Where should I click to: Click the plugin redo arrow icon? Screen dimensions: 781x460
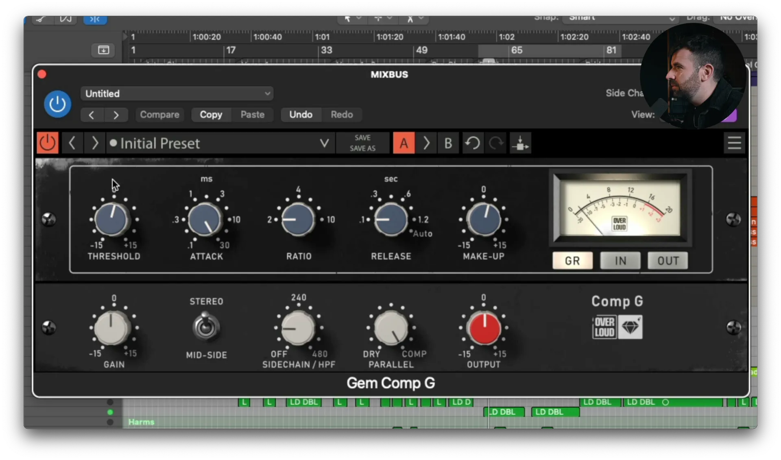(496, 143)
